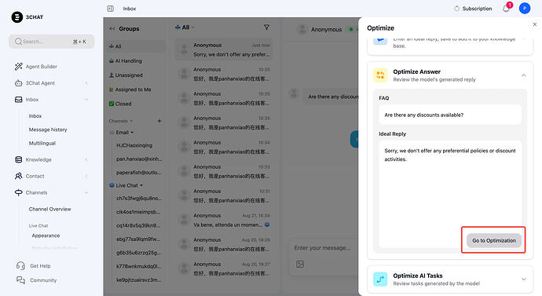
Task: Click the 3CHAT logo icon
Action: (17, 17)
